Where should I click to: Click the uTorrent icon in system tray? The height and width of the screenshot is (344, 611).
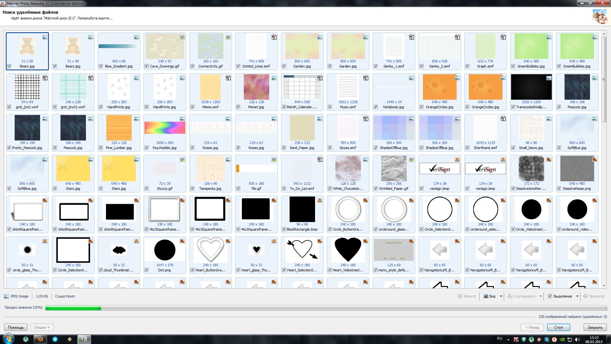(x=531, y=340)
